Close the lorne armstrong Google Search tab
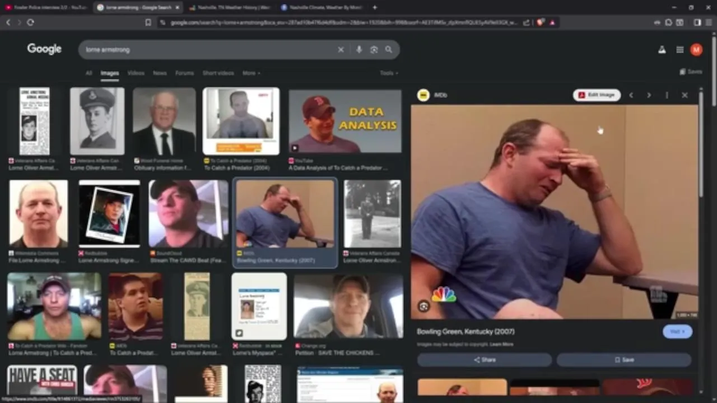This screenshot has width=717, height=403. [x=177, y=7]
